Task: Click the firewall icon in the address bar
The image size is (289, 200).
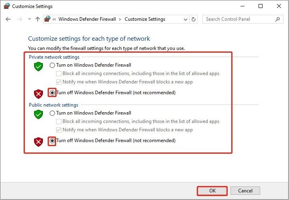Action: click(48, 19)
